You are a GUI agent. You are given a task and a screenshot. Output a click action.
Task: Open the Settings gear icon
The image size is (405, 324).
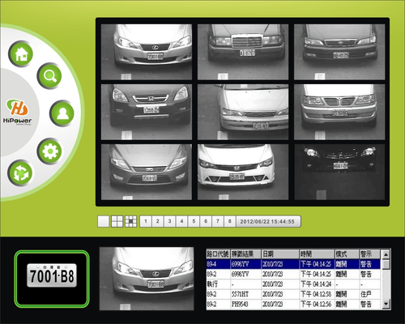tap(49, 151)
